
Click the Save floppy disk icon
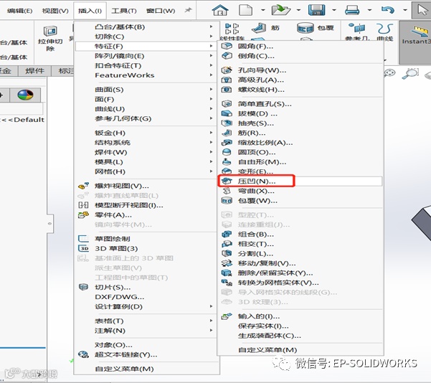(x=317, y=10)
